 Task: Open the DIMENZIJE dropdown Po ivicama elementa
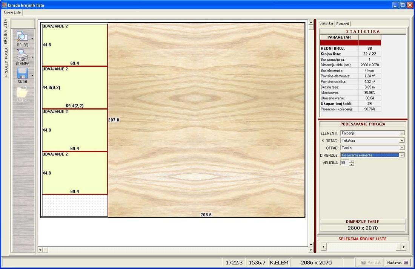pos(402,155)
